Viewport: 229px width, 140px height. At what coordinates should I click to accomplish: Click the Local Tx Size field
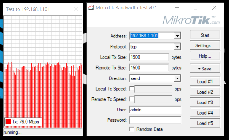(149, 57)
